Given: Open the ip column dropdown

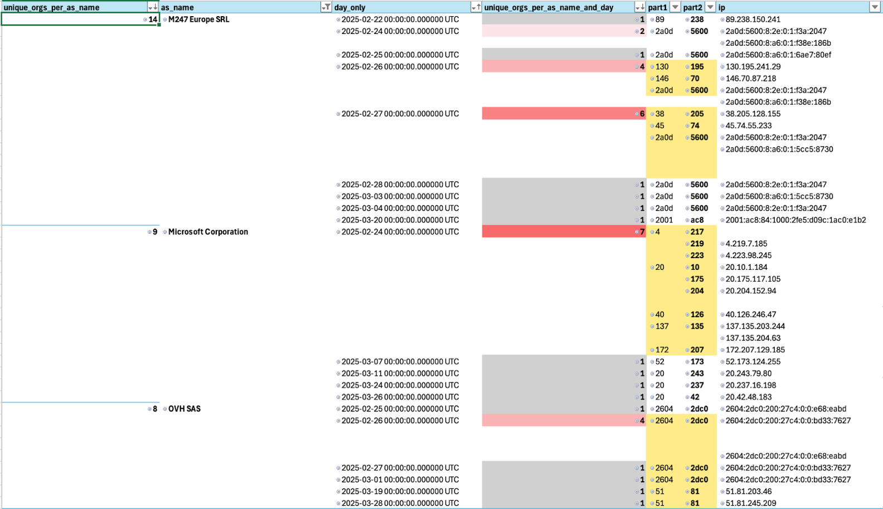Looking at the screenshot, I should point(875,7).
